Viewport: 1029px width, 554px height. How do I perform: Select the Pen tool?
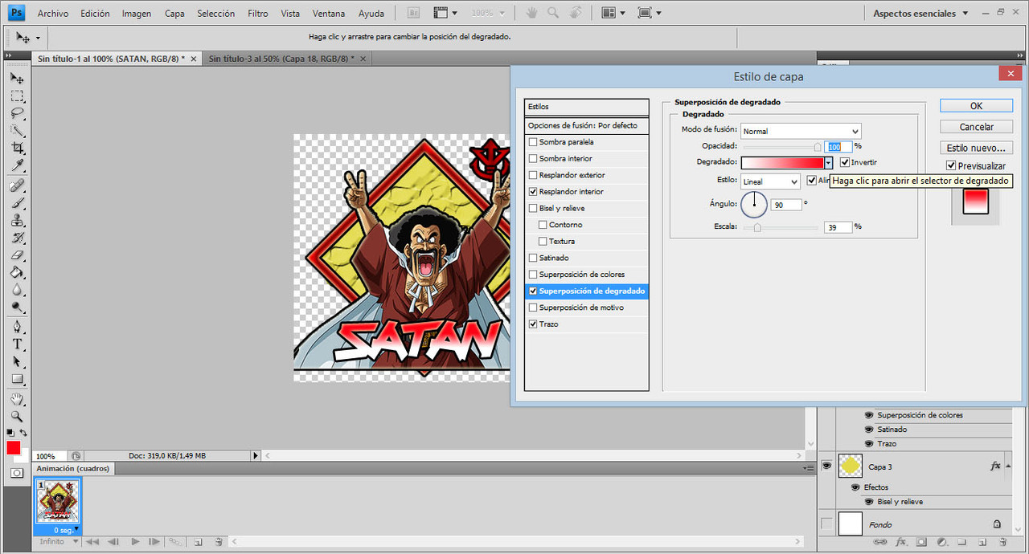(17, 327)
